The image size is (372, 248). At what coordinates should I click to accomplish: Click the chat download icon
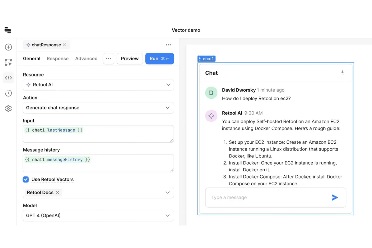(x=342, y=73)
